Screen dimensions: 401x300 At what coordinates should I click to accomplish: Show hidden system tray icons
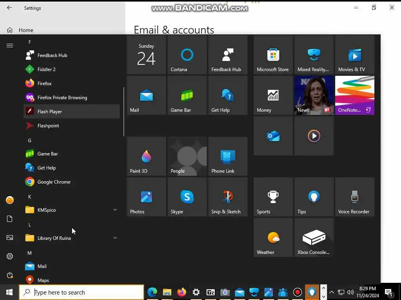[332, 292]
